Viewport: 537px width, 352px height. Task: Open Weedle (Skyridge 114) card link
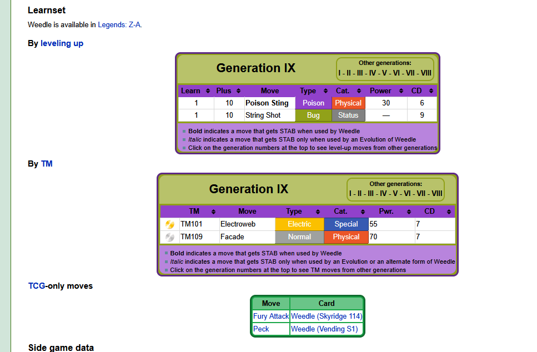coord(327,316)
